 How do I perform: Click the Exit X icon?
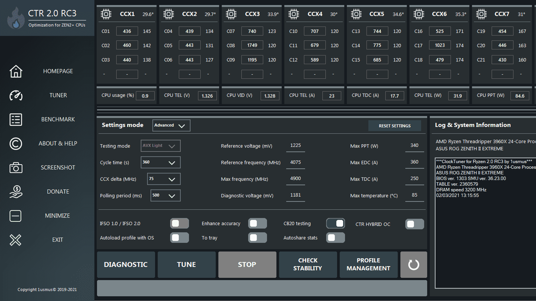click(15, 240)
